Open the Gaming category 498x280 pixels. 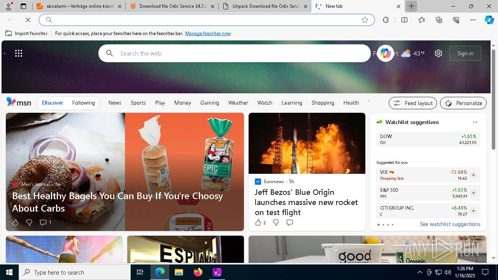point(210,103)
